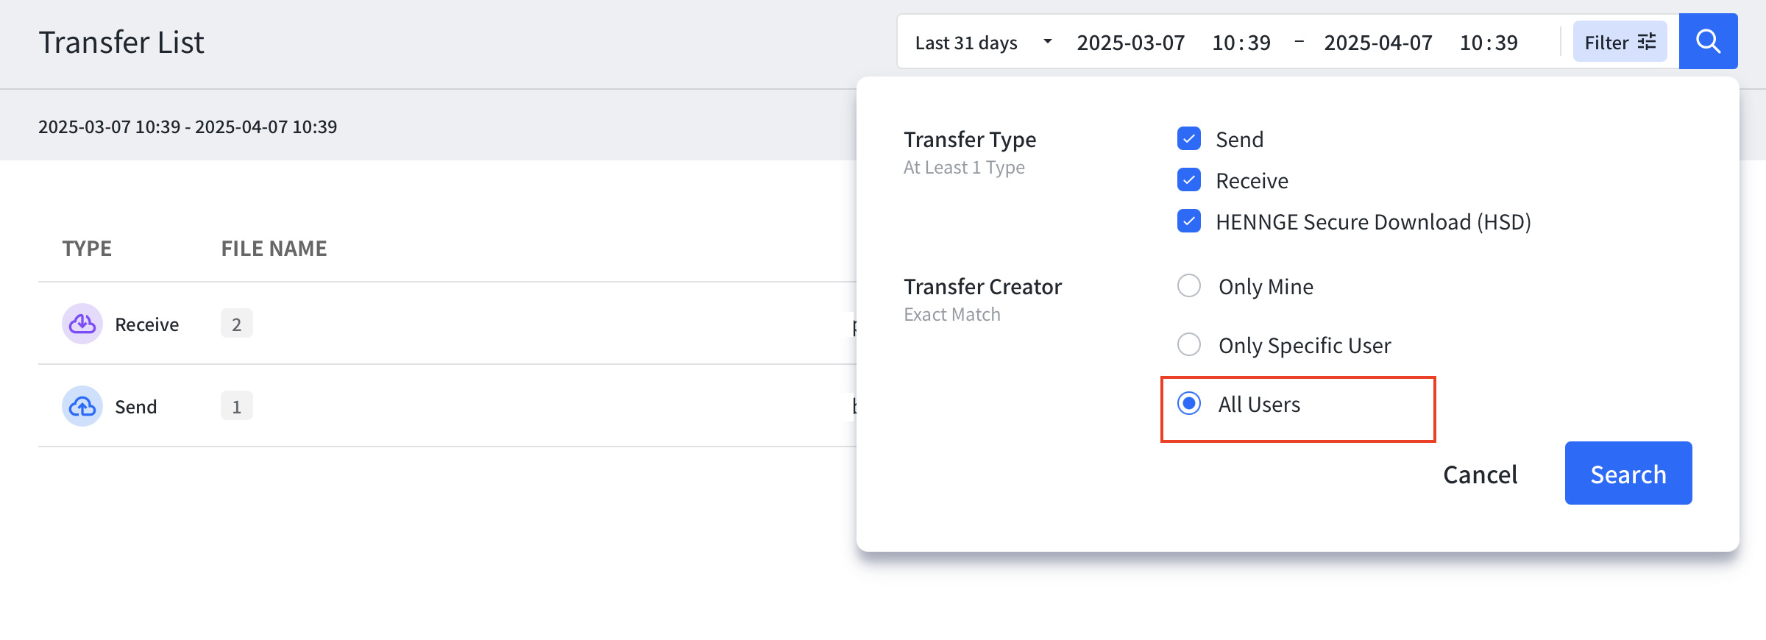1766x640 pixels.
Task: Open the Receive row file count badge
Action: click(237, 324)
